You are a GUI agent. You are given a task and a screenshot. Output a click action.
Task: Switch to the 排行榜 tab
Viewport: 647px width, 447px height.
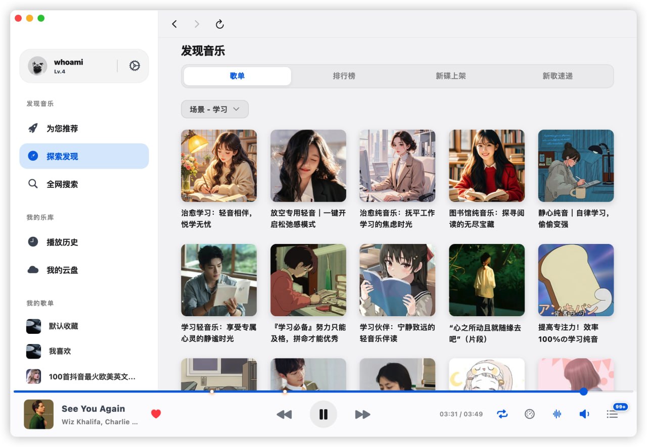coord(344,76)
